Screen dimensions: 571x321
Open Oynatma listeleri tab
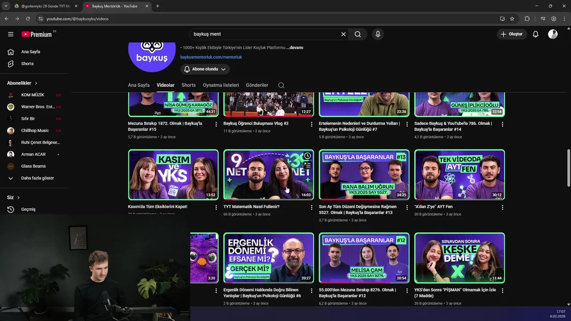coord(221,85)
